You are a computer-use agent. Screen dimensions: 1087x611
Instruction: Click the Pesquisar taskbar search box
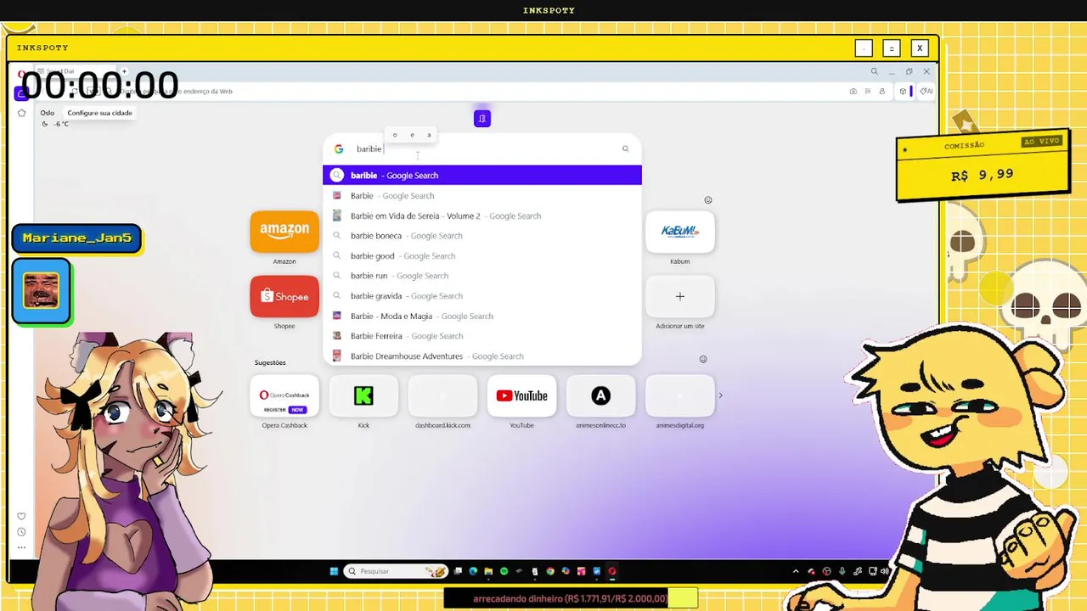click(397, 571)
